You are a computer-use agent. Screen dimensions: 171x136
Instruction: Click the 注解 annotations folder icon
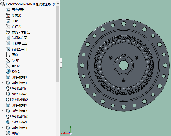point(8,21)
